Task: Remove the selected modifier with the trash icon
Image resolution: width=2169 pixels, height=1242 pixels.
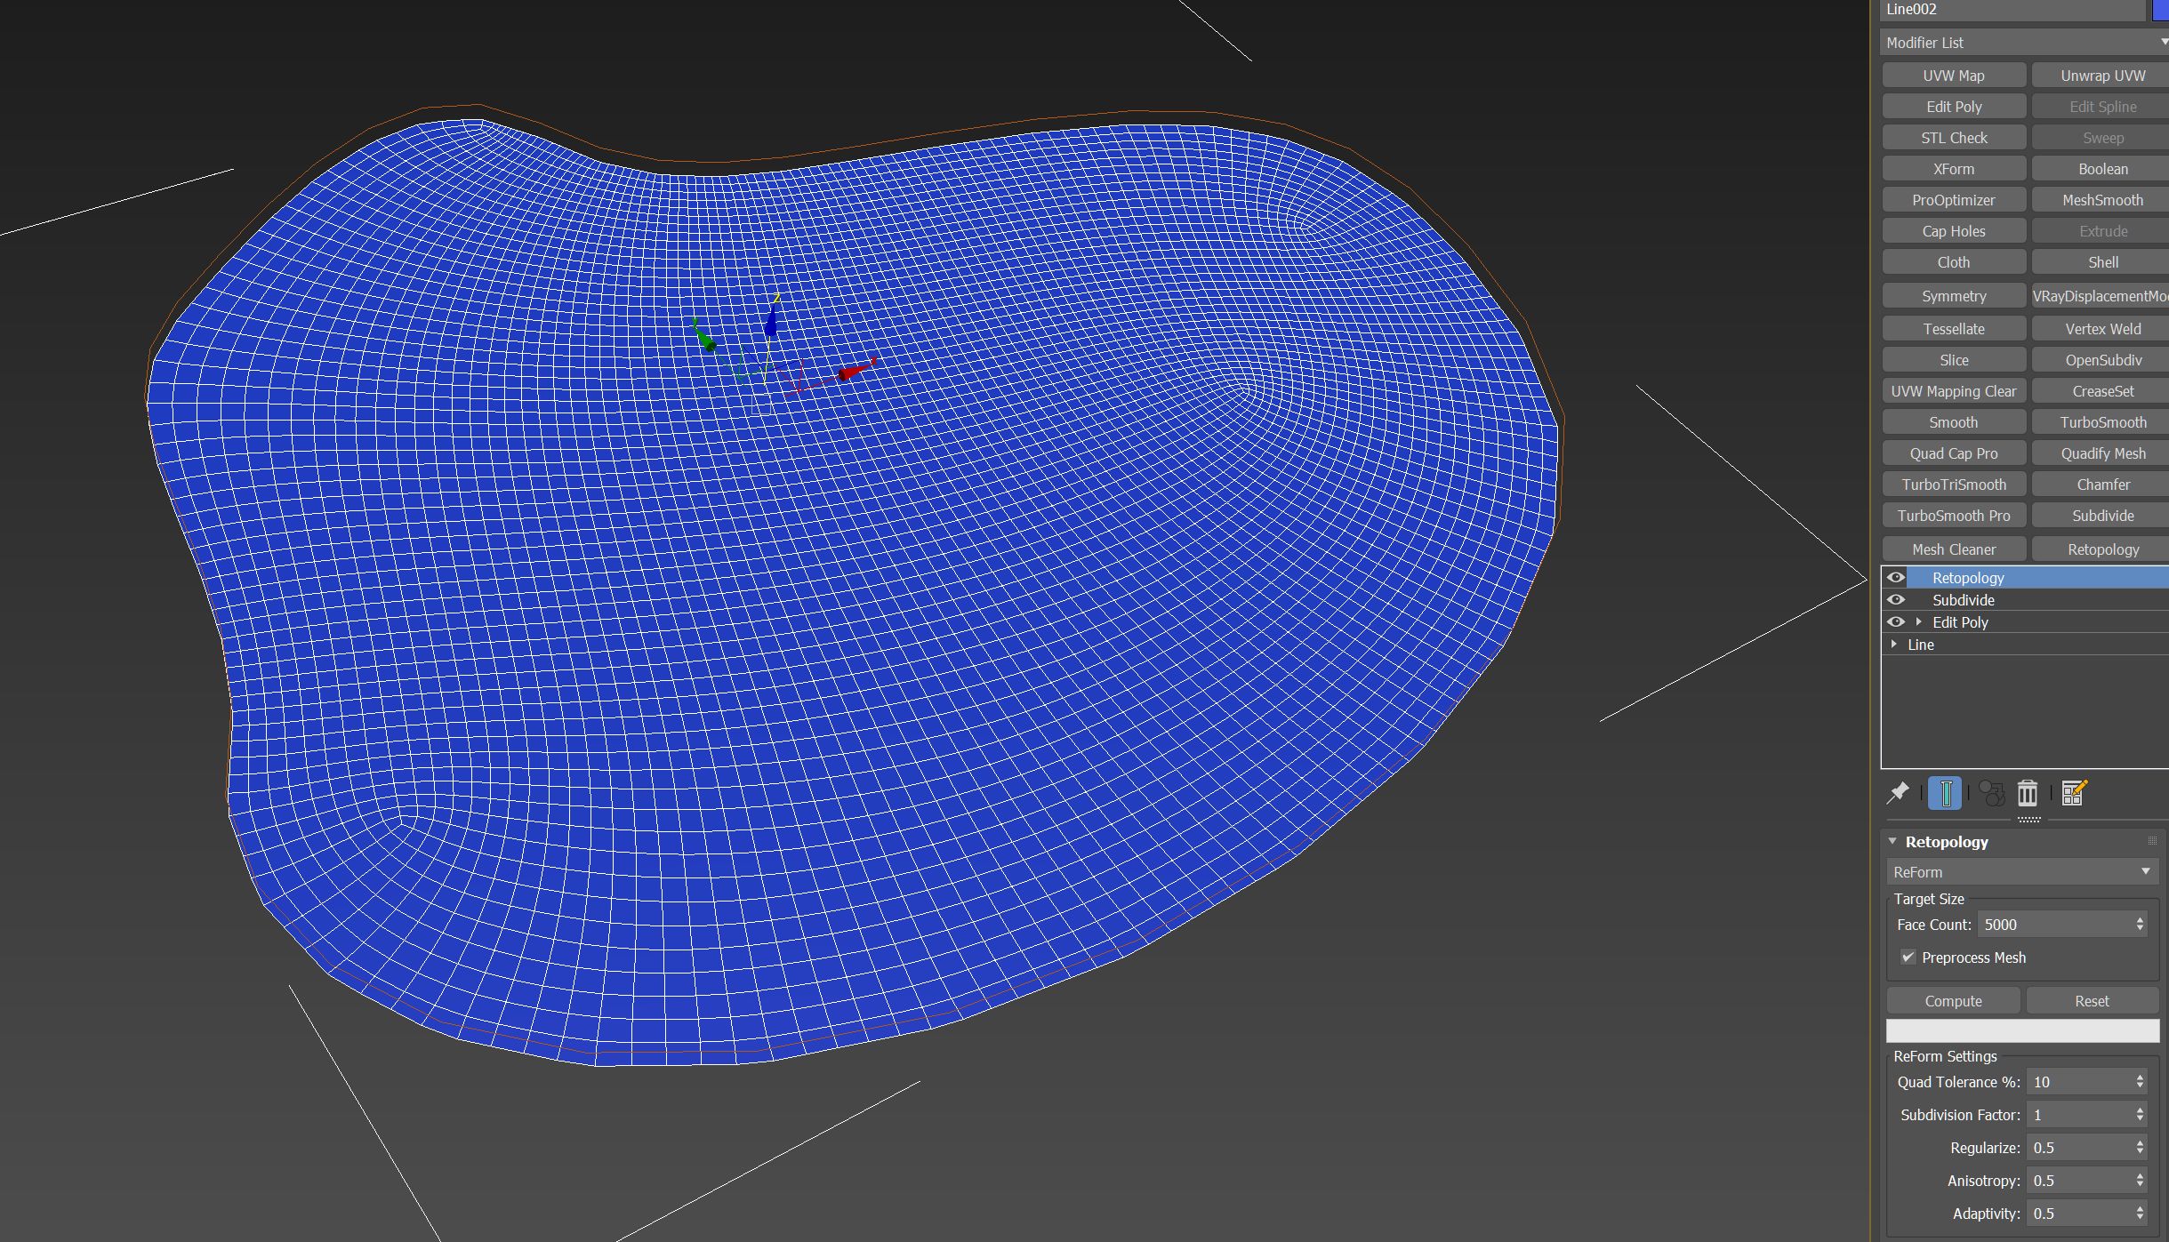Action: pos(2028,793)
